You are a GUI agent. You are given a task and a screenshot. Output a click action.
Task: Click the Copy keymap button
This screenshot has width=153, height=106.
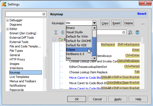105,23
